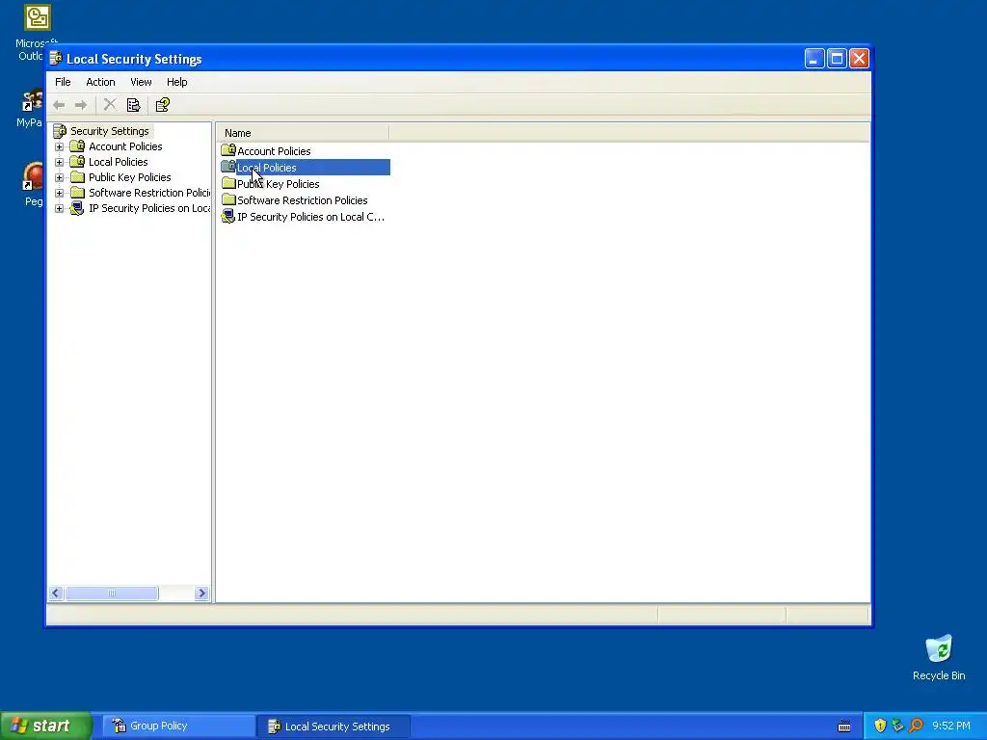987x740 pixels.
Task: Click the Delete X toolbar icon
Action: [x=110, y=104]
